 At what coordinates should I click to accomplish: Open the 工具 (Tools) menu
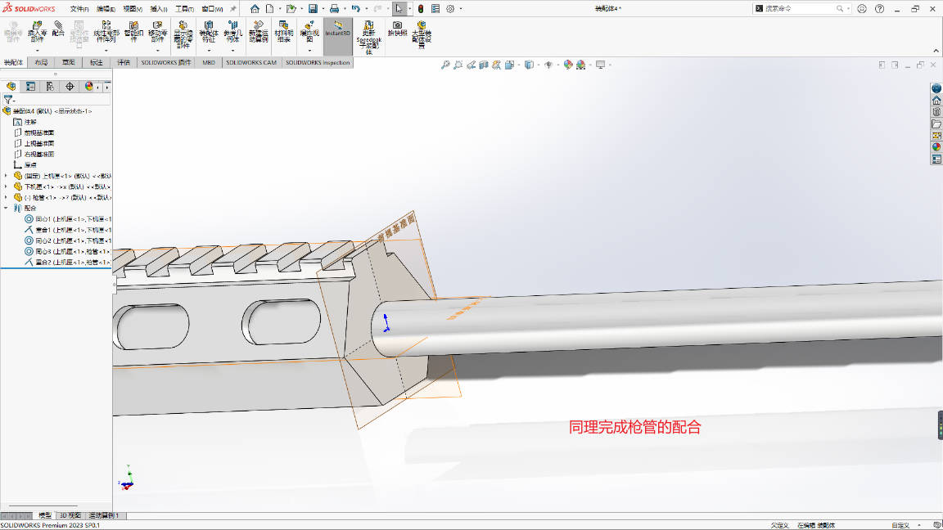point(185,9)
